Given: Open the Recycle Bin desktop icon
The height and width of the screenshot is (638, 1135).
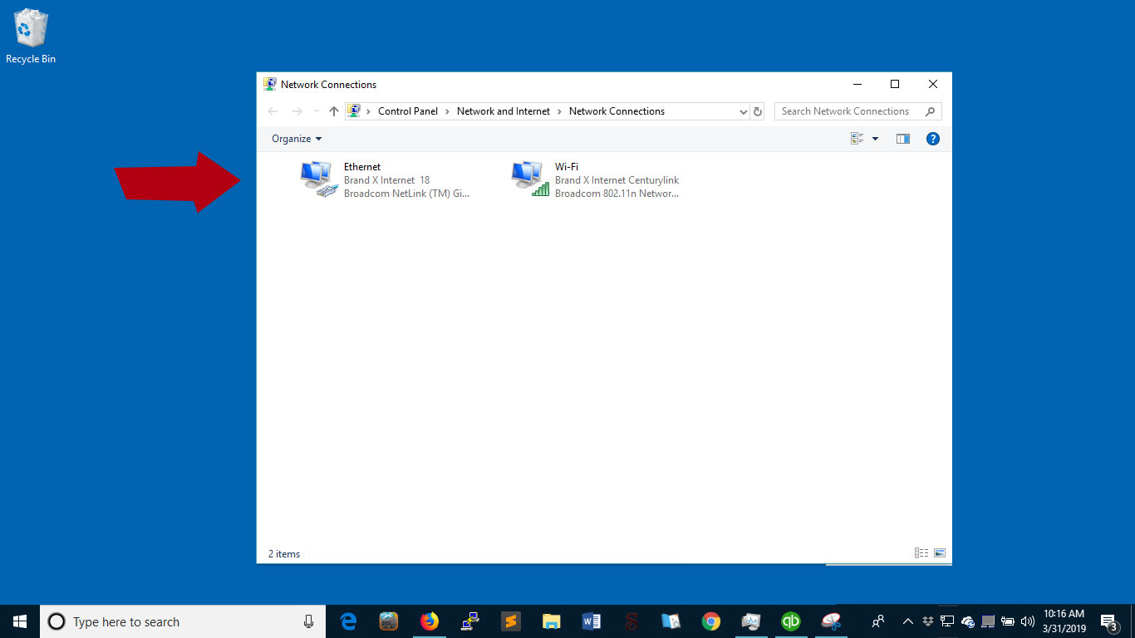Looking at the screenshot, I should tap(31, 36).
